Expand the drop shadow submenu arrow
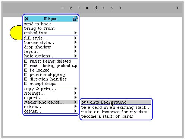185x139 pixels. tap(75, 47)
